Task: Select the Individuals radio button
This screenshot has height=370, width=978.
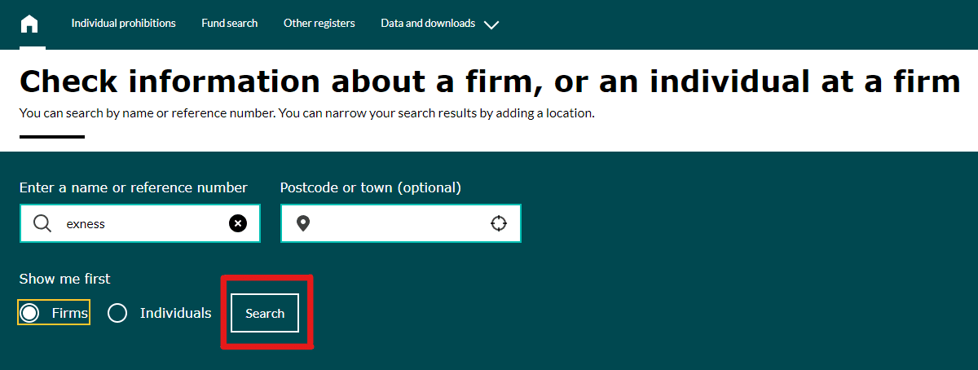Action: tap(117, 313)
